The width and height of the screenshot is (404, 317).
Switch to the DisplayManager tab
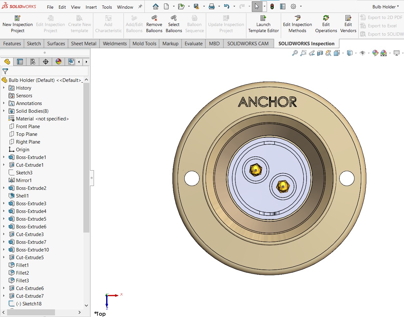tap(59, 62)
